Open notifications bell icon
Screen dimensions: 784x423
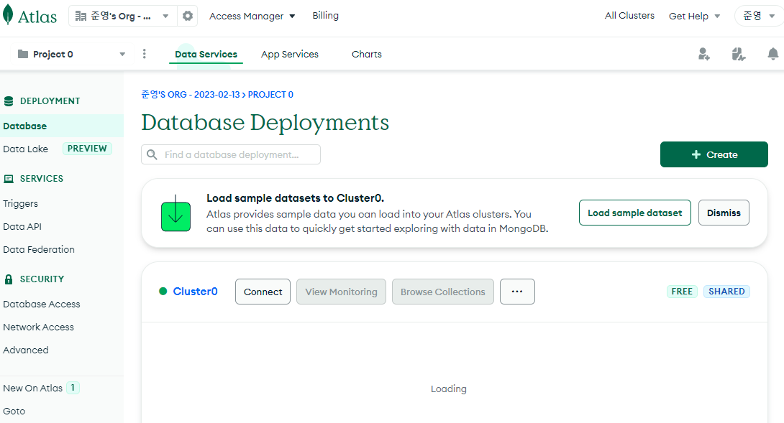point(773,54)
